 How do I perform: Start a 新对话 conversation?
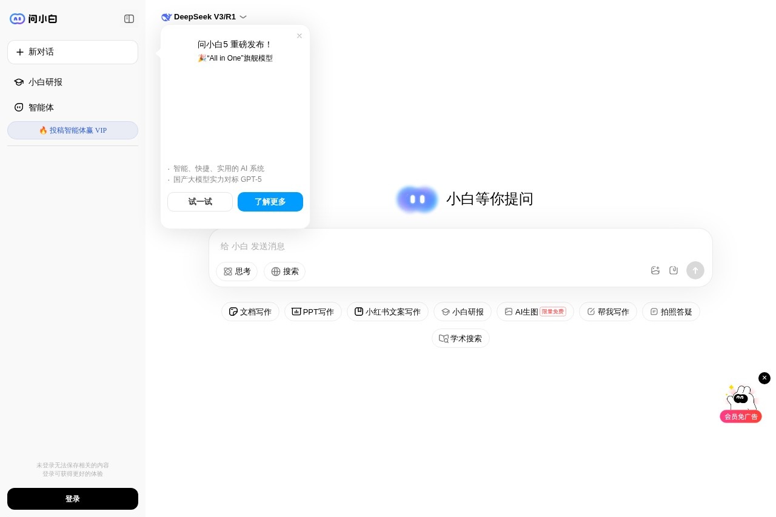pos(73,52)
